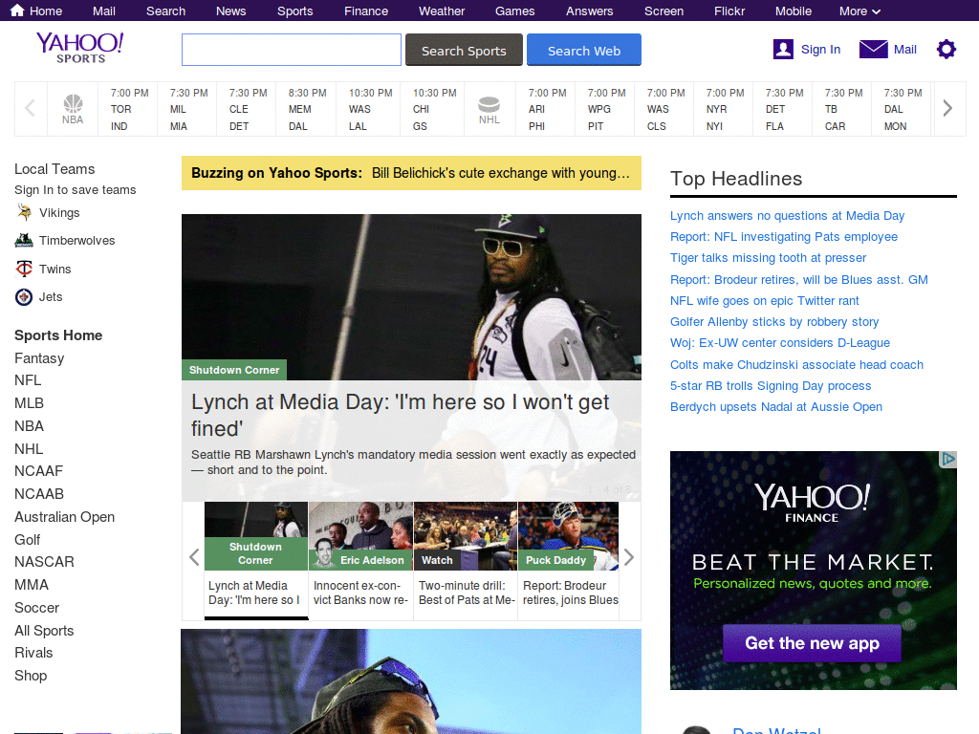Viewport: 979px width, 734px height.
Task: Open the Buzzing on Yahoo Sports banner
Action: pos(411,173)
